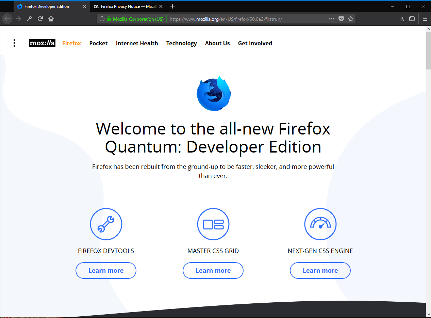
Task: Expand the vertical dots navigation menu
Action: (x=14, y=43)
